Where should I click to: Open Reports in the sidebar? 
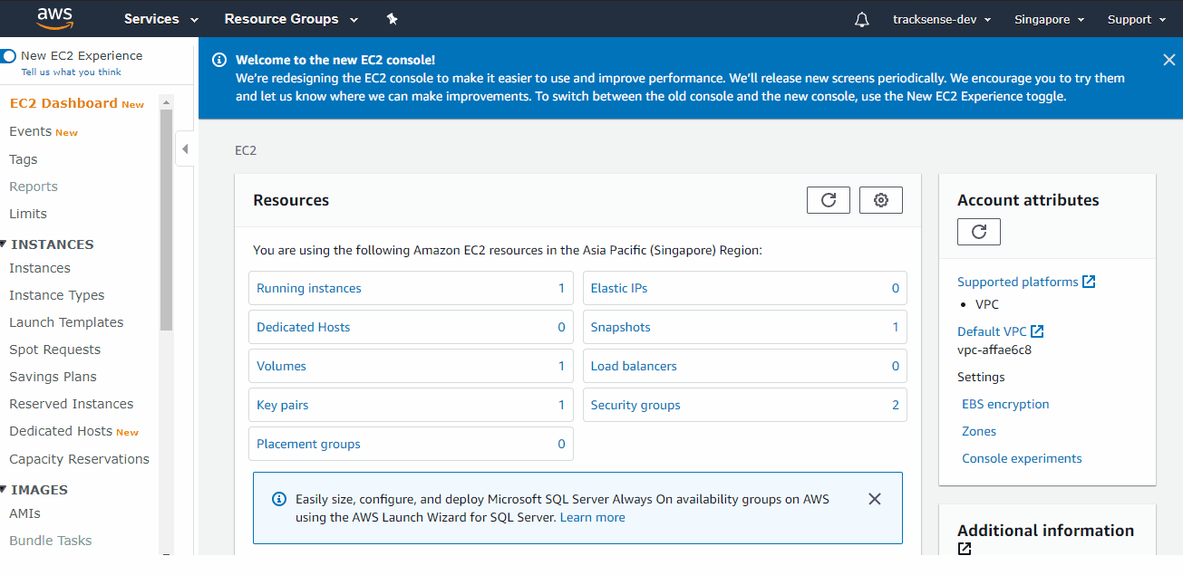pos(34,187)
